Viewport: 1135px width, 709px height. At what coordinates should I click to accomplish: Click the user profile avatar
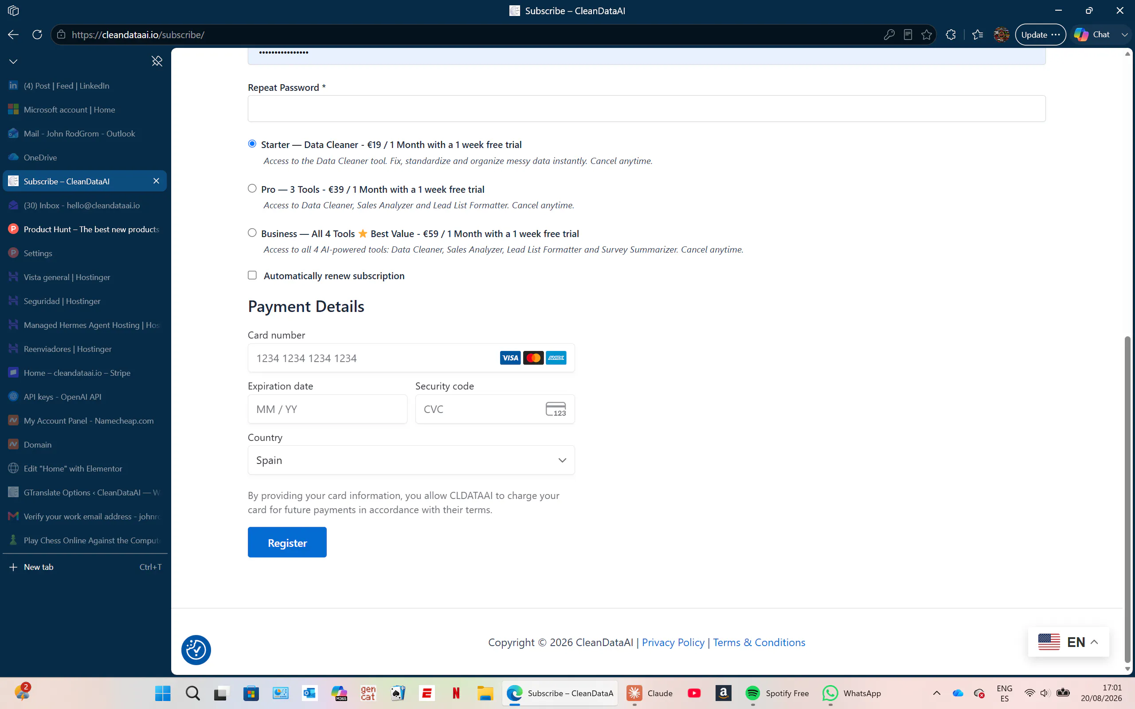tap(1002, 35)
